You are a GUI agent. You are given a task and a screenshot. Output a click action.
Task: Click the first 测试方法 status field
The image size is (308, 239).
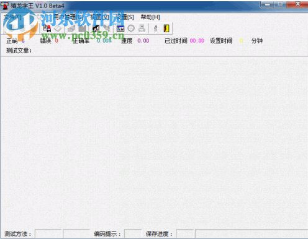tap(48, 234)
